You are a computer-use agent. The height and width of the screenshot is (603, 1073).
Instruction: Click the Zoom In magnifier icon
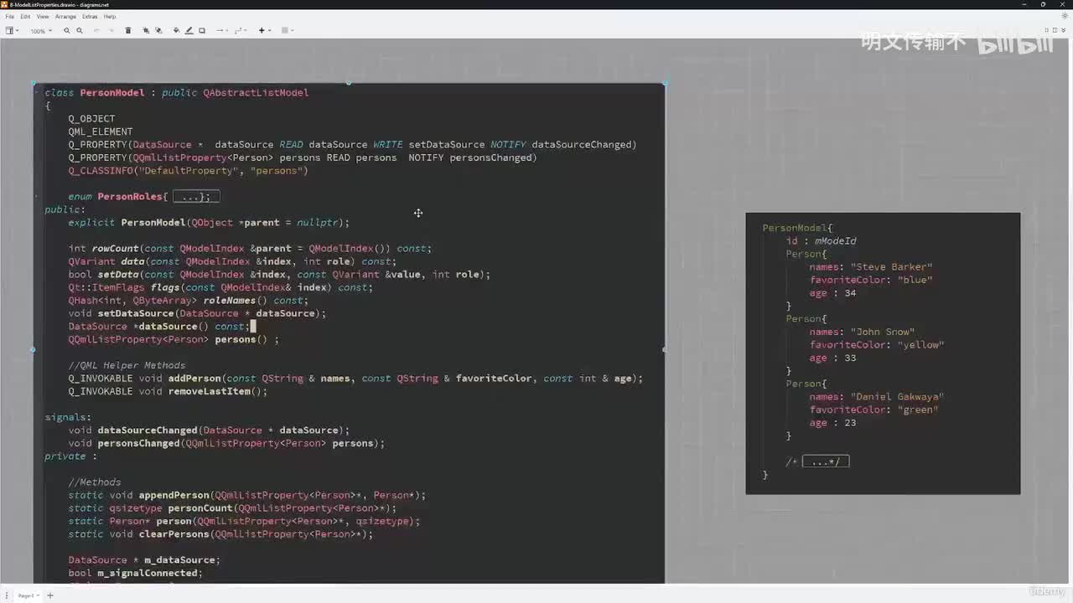coord(67,31)
